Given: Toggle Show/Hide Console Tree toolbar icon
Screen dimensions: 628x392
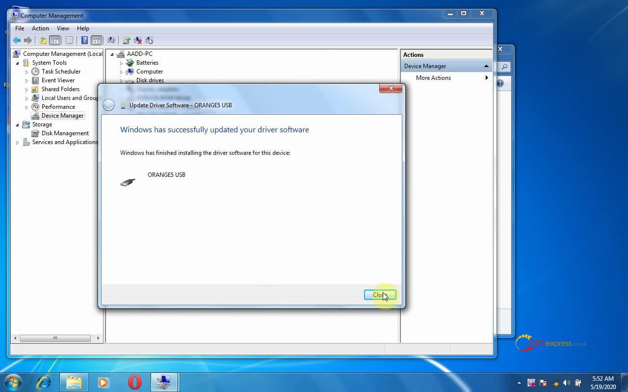Looking at the screenshot, I should pyautogui.click(x=55, y=40).
